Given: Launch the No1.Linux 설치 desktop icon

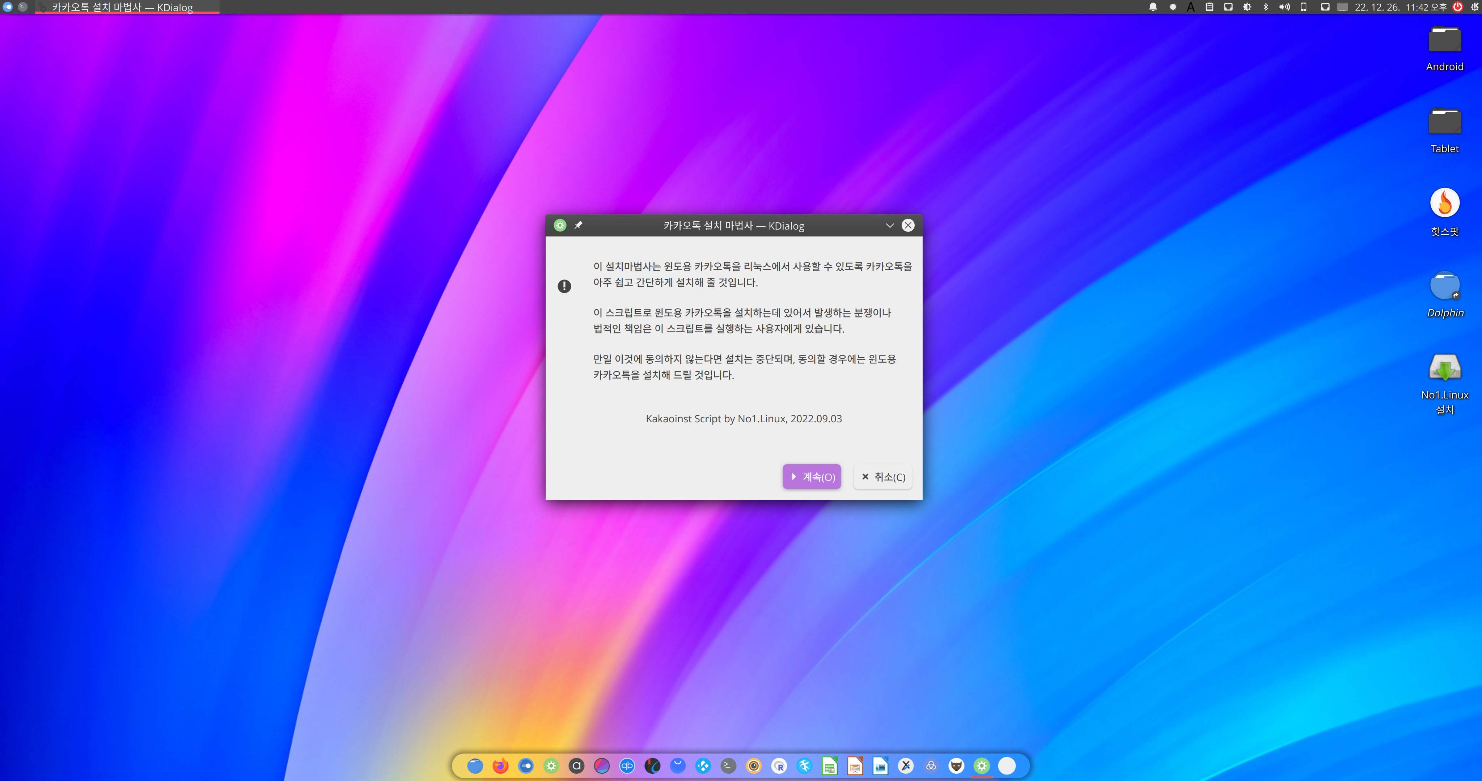Looking at the screenshot, I should point(1445,384).
